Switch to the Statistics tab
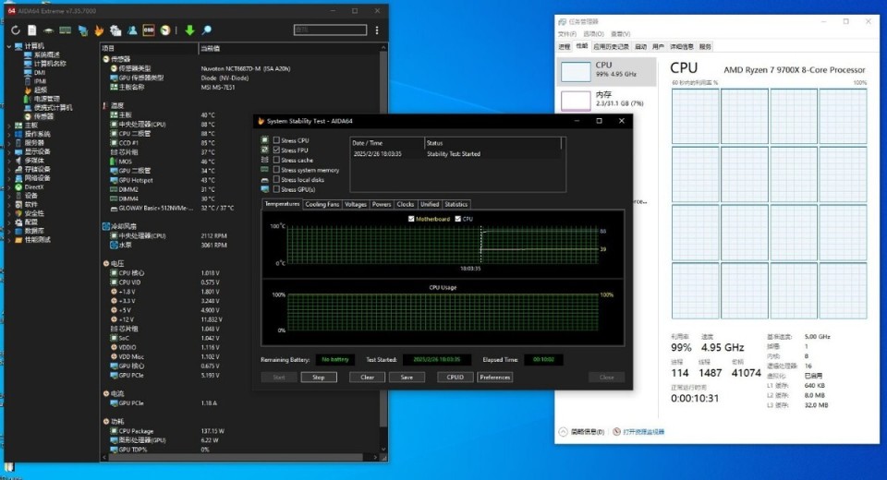887x480 pixels. (456, 205)
